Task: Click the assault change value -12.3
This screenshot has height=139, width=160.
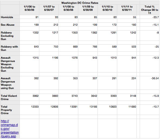Action: 156,58
